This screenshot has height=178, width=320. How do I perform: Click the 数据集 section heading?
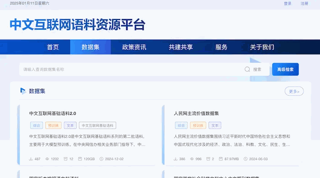[37, 91]
